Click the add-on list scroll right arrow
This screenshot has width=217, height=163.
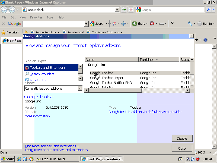(188, 90)
